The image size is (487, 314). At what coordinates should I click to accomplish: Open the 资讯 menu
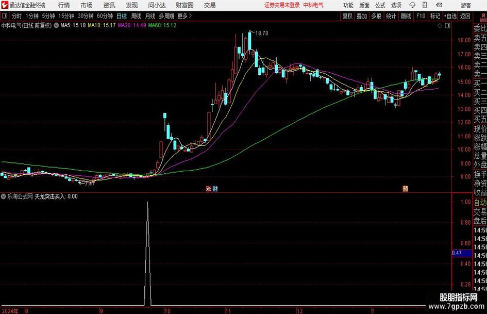coord(109,5)
